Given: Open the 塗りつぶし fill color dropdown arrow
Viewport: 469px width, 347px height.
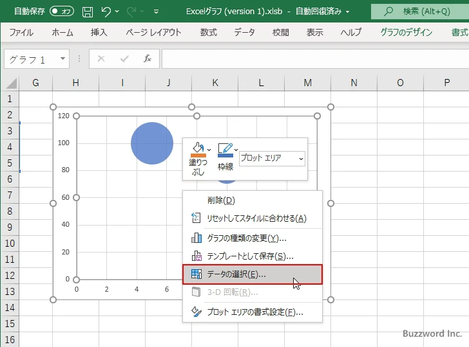Looking at the screenshot, I should [x=209, y=150].
